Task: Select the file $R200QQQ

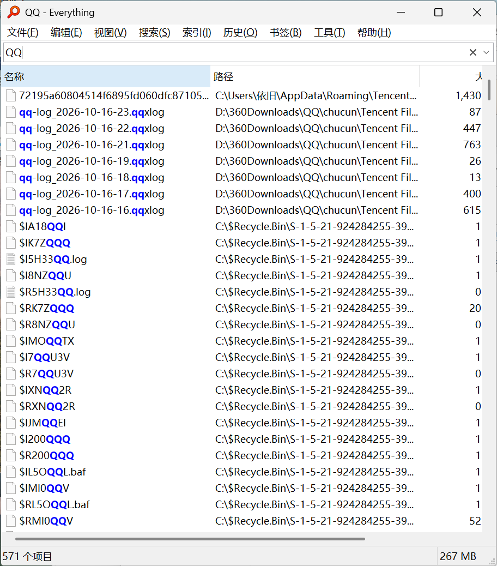Action: pyautogui.click(x=46, y=455)
